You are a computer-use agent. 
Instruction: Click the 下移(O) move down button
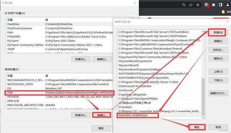(218, 80)
